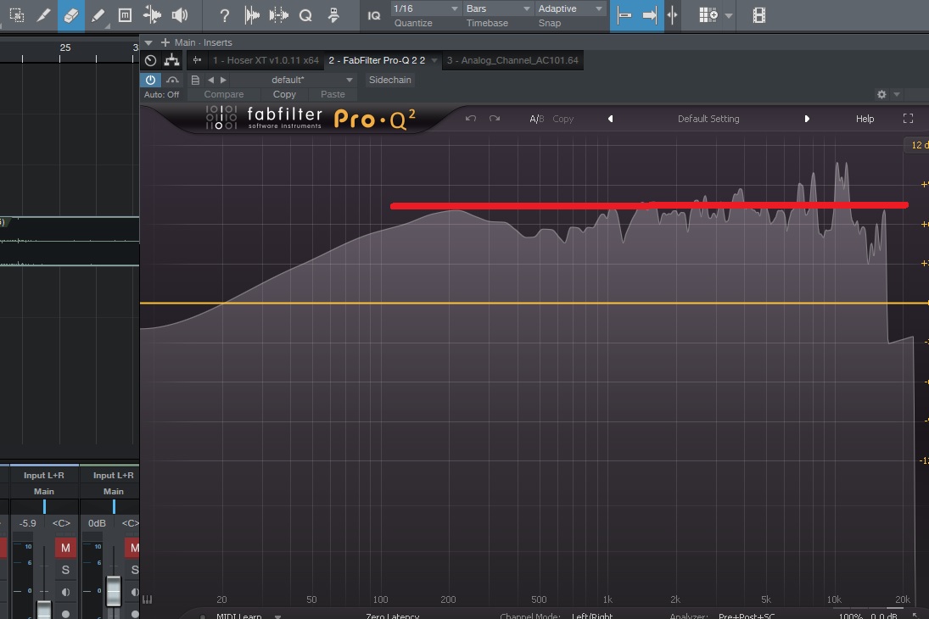This screenshot has height=619, width=929.
Task: Open the Default Setting preset menu
Action: tap(708, 119)
